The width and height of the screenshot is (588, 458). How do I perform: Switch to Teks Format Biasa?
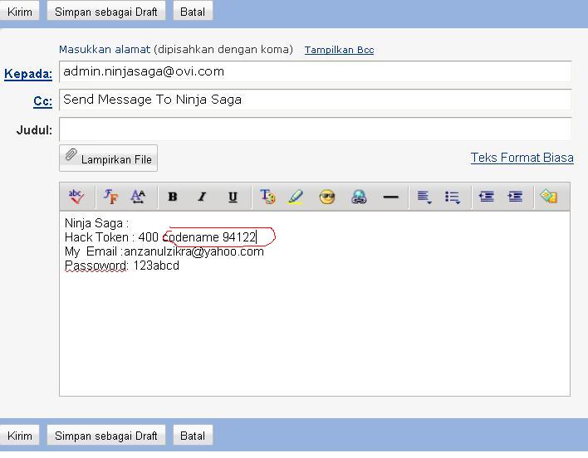(x=522, y=158)
